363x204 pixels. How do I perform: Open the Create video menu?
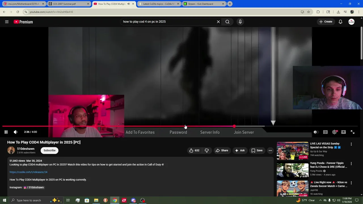click(x=326, y=22)
